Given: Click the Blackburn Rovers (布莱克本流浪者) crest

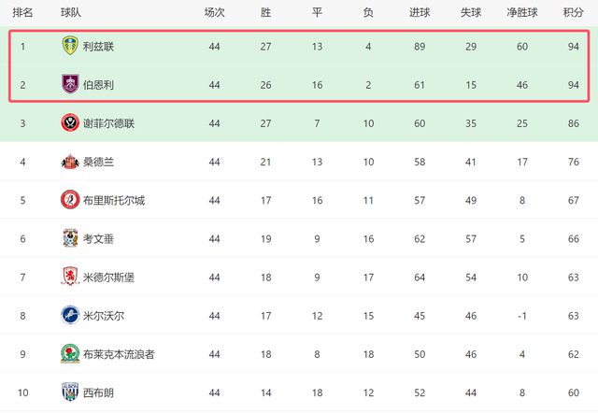Looking at the screenshot, I should coord(69,354).
